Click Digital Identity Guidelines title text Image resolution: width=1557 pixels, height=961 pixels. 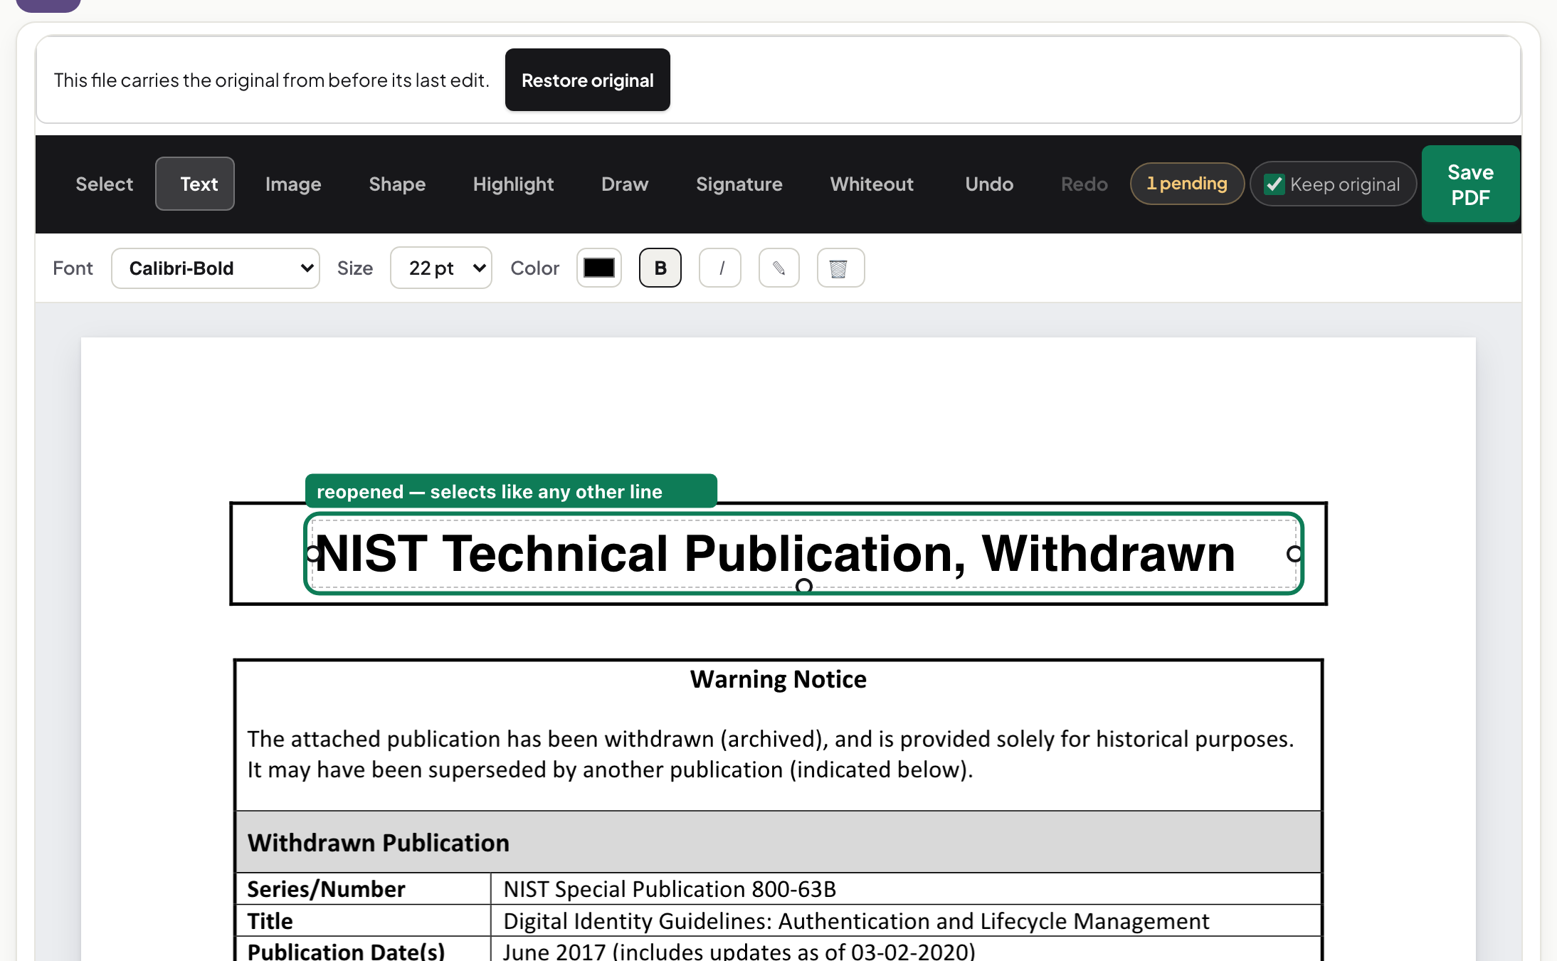(x=856, y=921)
